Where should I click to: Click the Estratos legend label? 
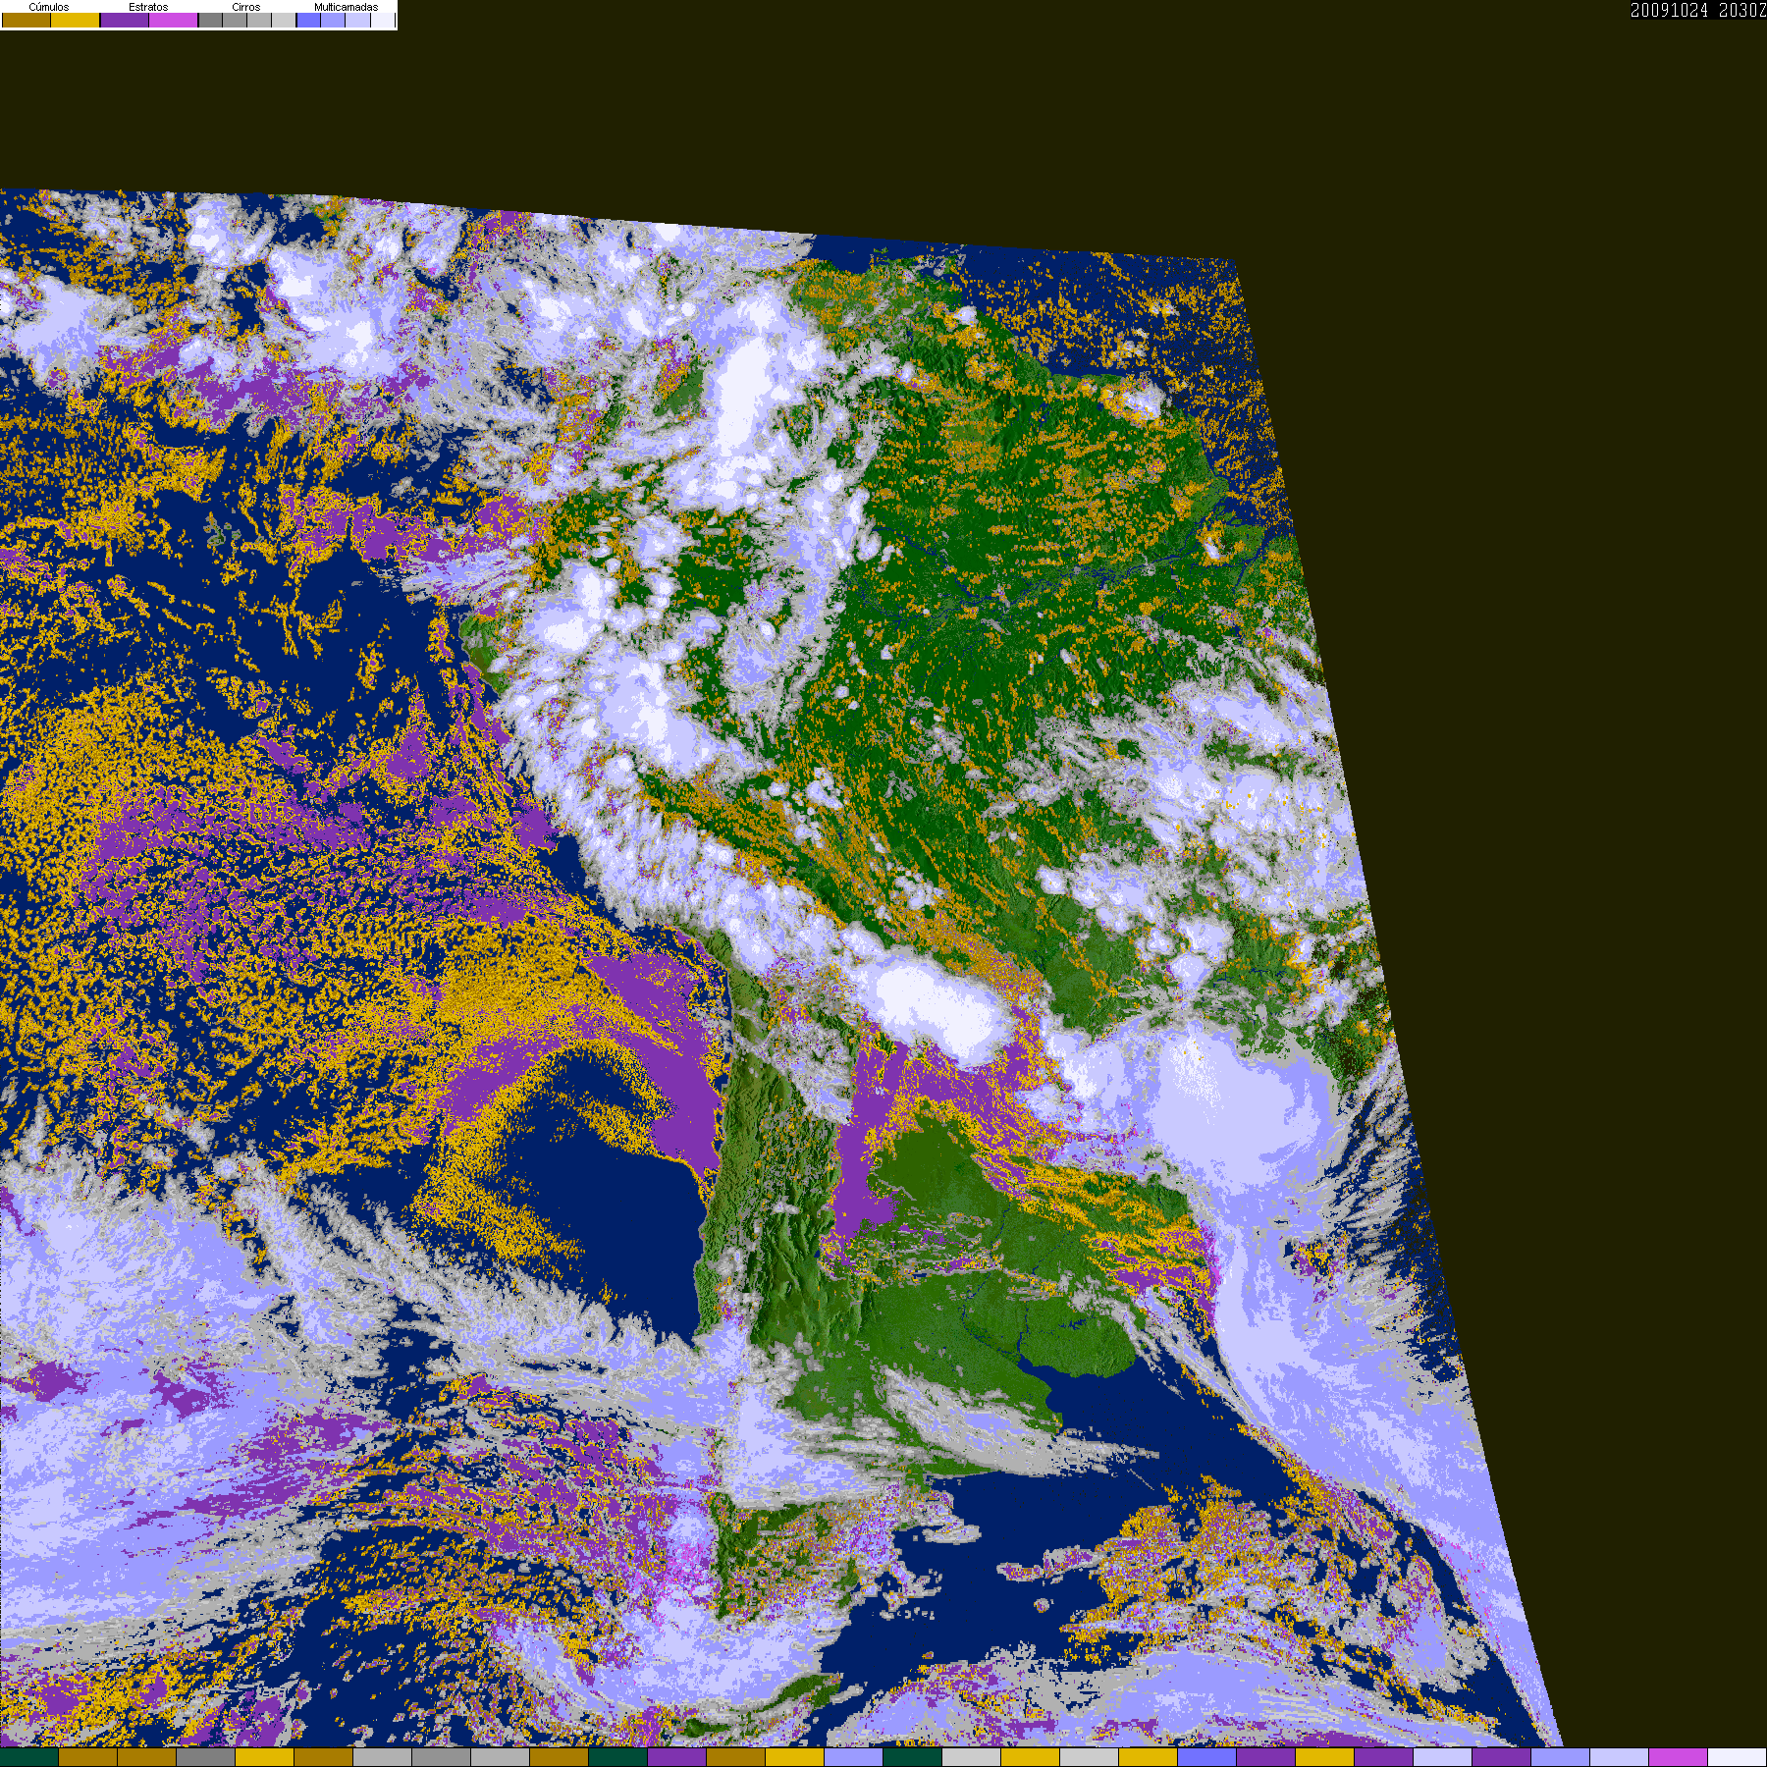point(148,7)
